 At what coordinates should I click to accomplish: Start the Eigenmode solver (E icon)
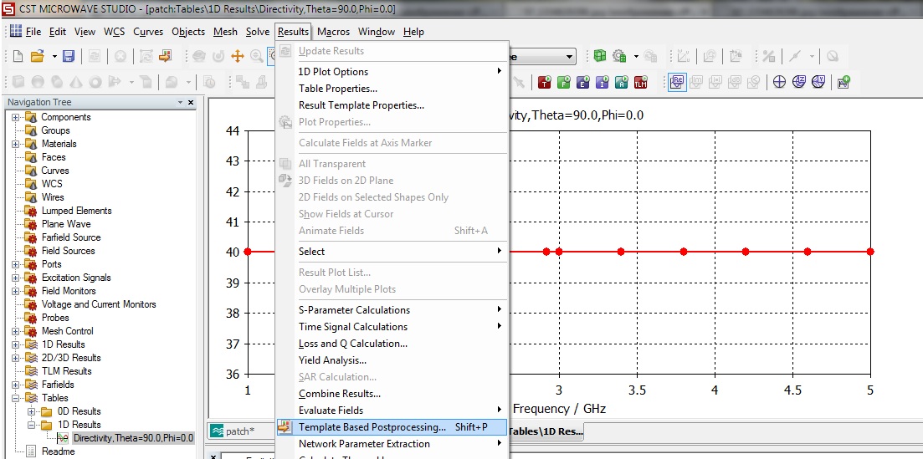coord(582,83)
